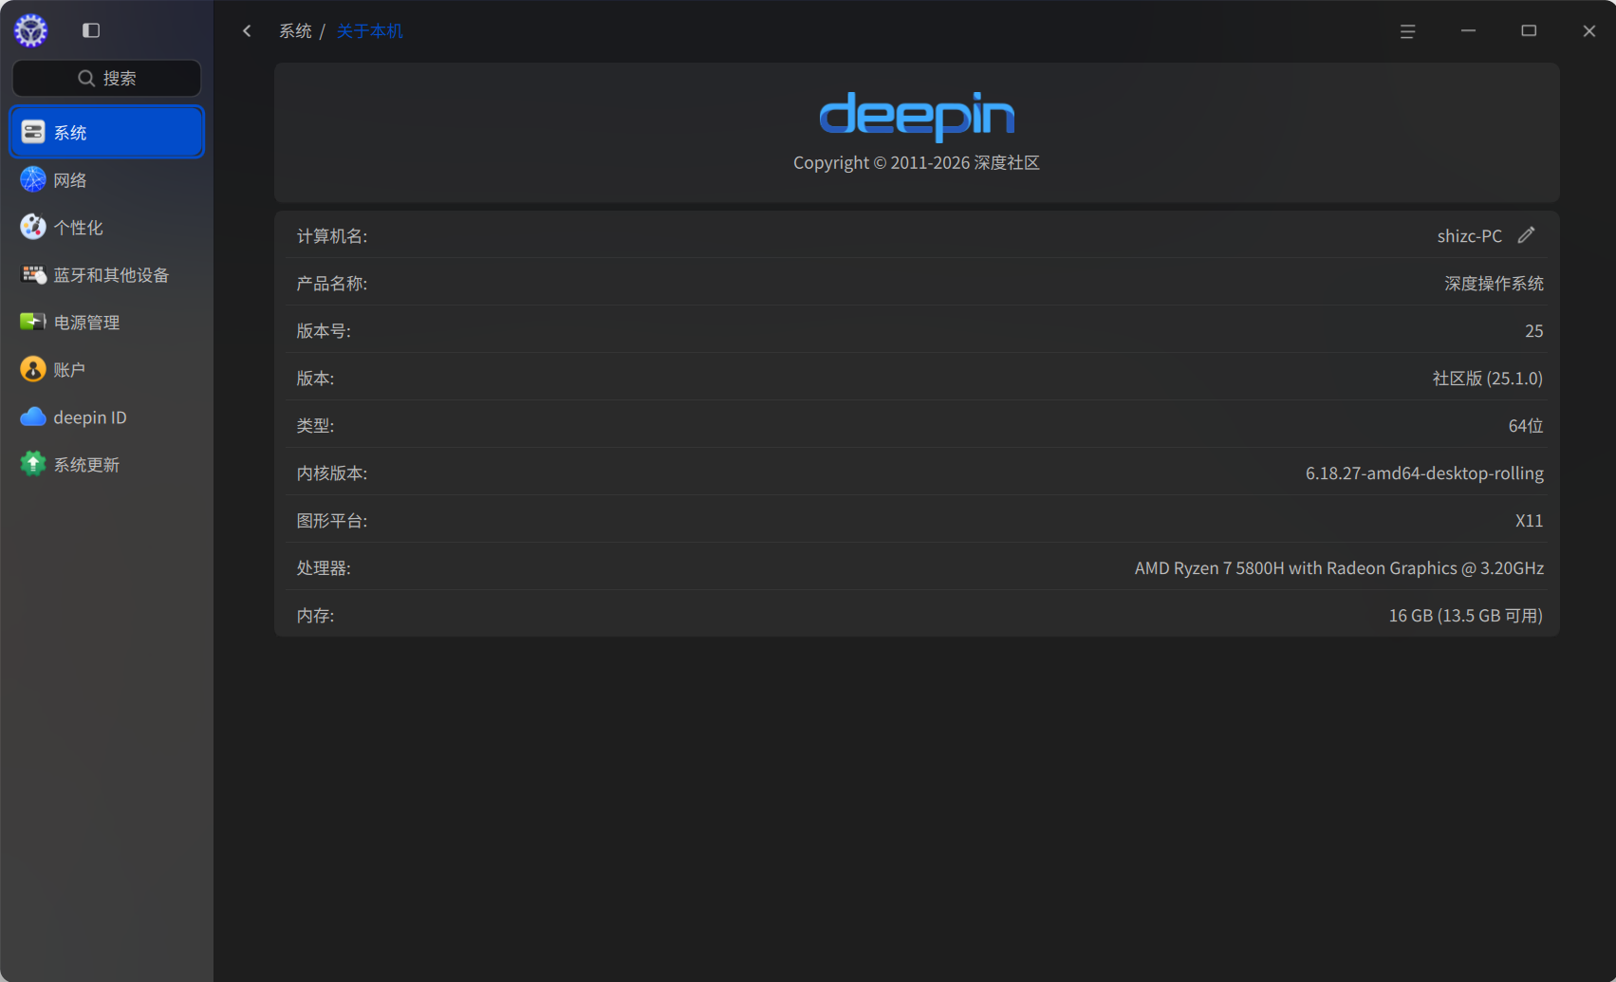This screenshot has width=1616, height=982.
Task: Click the back arrow in the header
Action: pos(247,31)
